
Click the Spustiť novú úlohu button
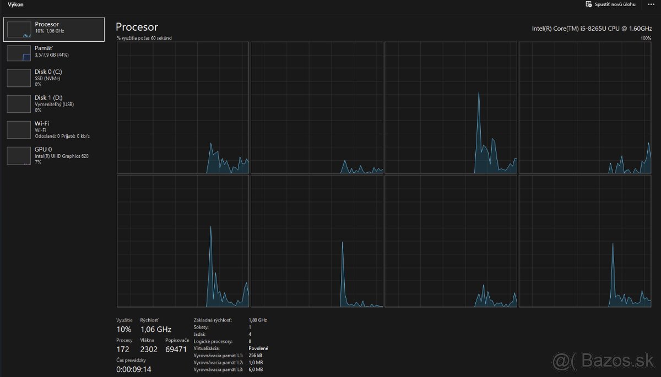(x=610, y=4)
